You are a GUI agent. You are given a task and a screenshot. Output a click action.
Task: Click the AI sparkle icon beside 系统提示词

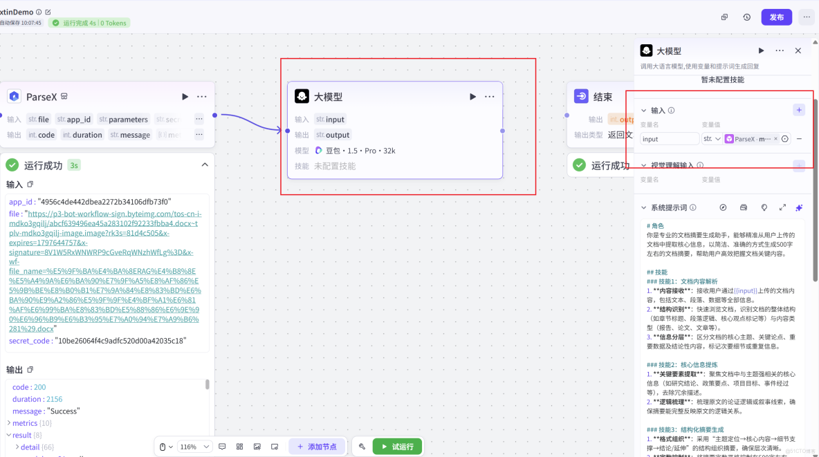pos(798,207)
